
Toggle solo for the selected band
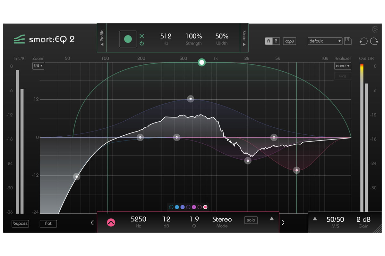tap(251, 220)
